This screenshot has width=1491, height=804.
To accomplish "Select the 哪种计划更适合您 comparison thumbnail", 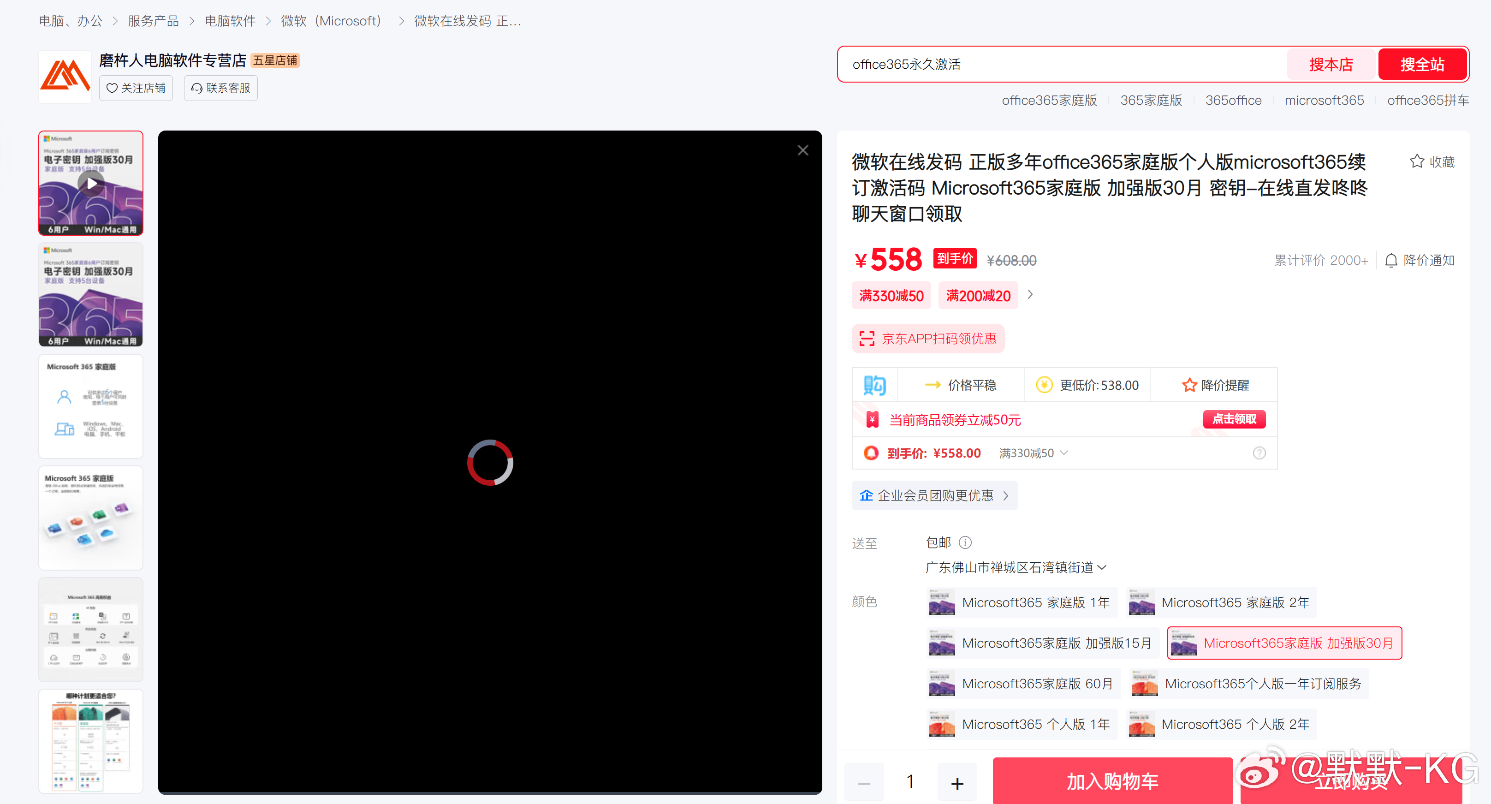I will click(x=91, y=741).
